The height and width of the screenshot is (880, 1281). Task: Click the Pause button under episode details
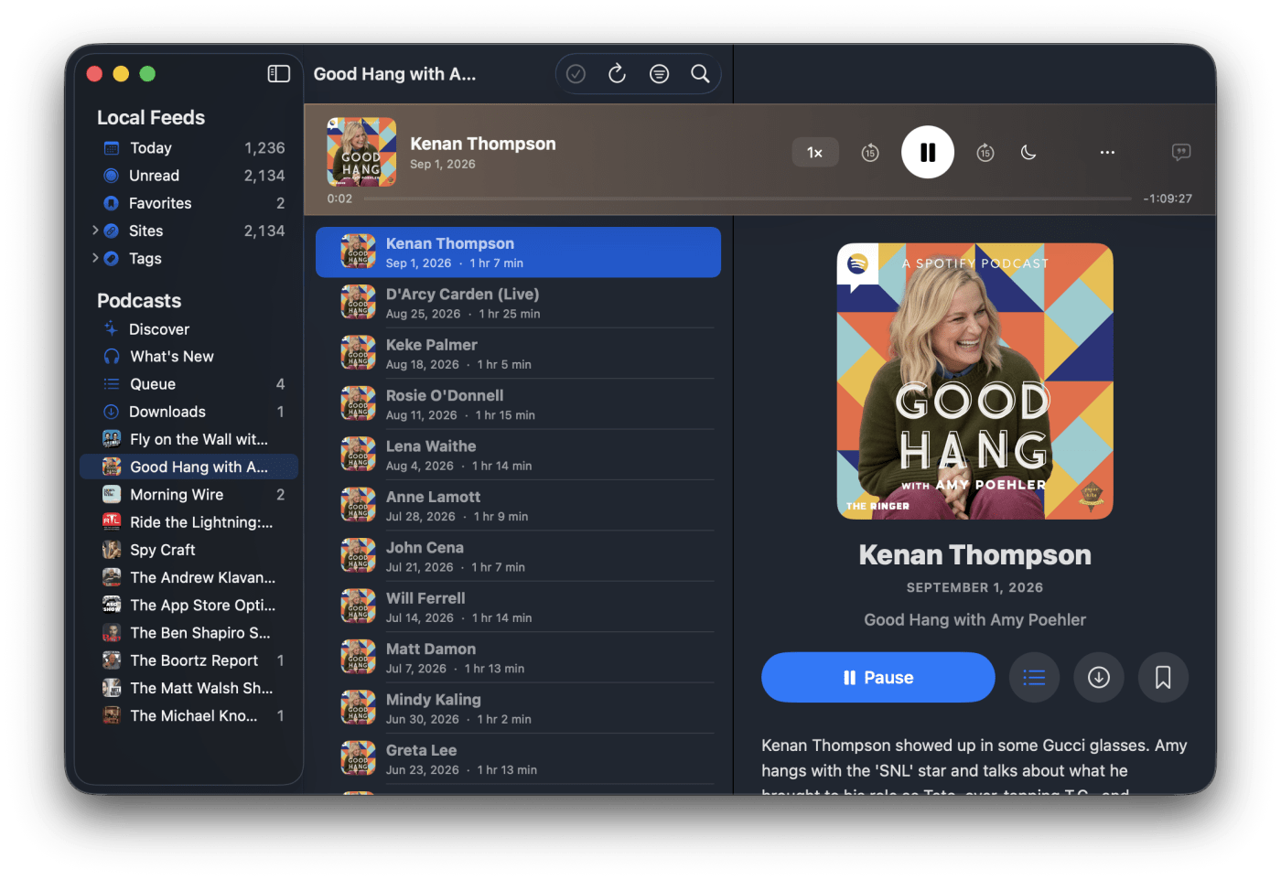[x=877, y=677]
